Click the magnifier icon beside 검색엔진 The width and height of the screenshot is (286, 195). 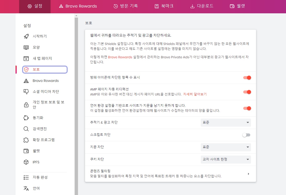point(26,129)
